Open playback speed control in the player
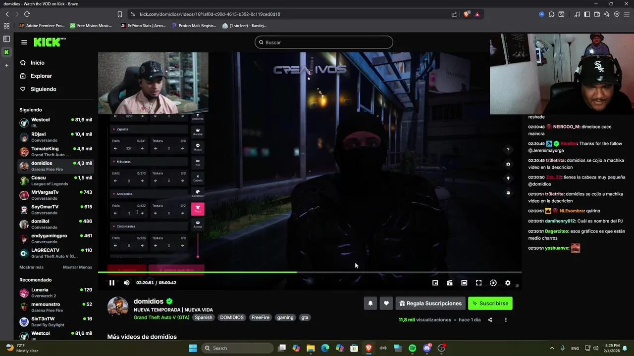634x356 pixels. 493,283
